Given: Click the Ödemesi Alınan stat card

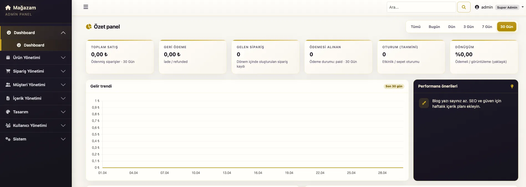Looking at the screenshot, I should coord(338,57).
